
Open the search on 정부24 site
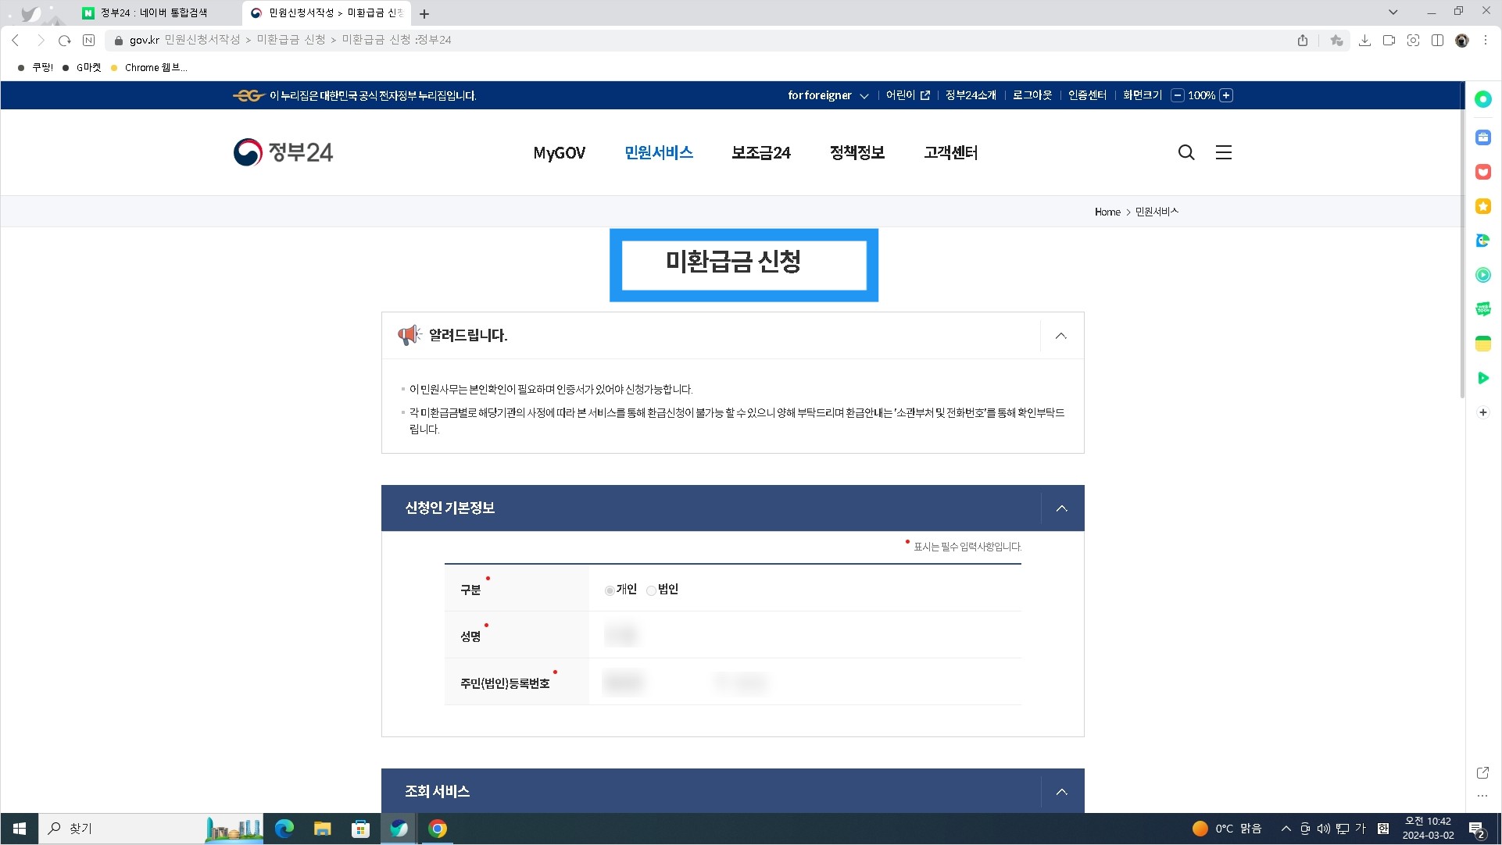point(1186,152)
